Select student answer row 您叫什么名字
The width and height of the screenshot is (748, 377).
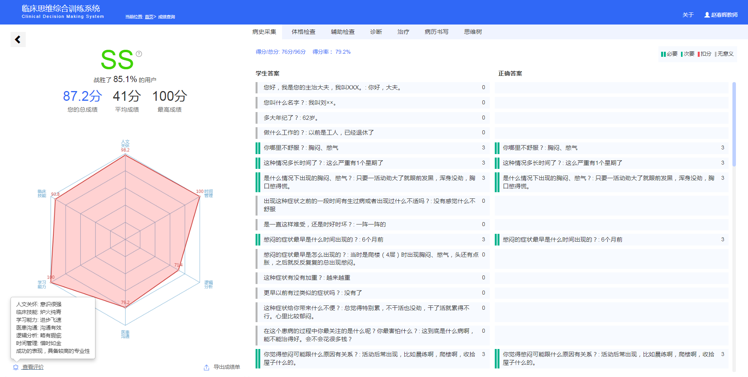click(x=372, y=103)
